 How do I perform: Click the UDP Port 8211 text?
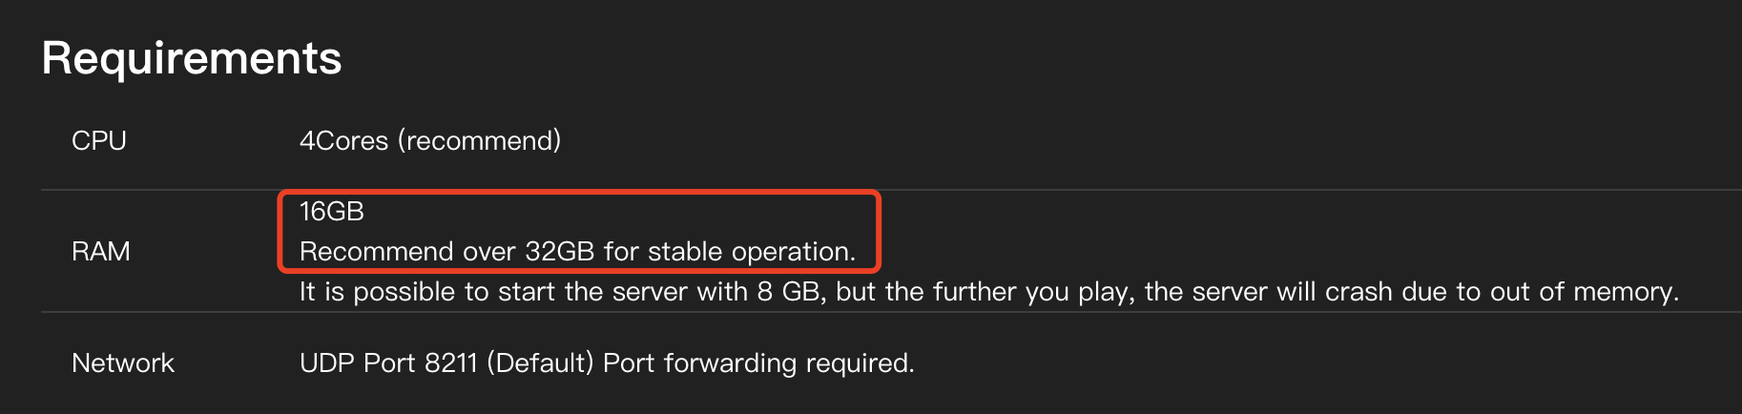(388, 363)
